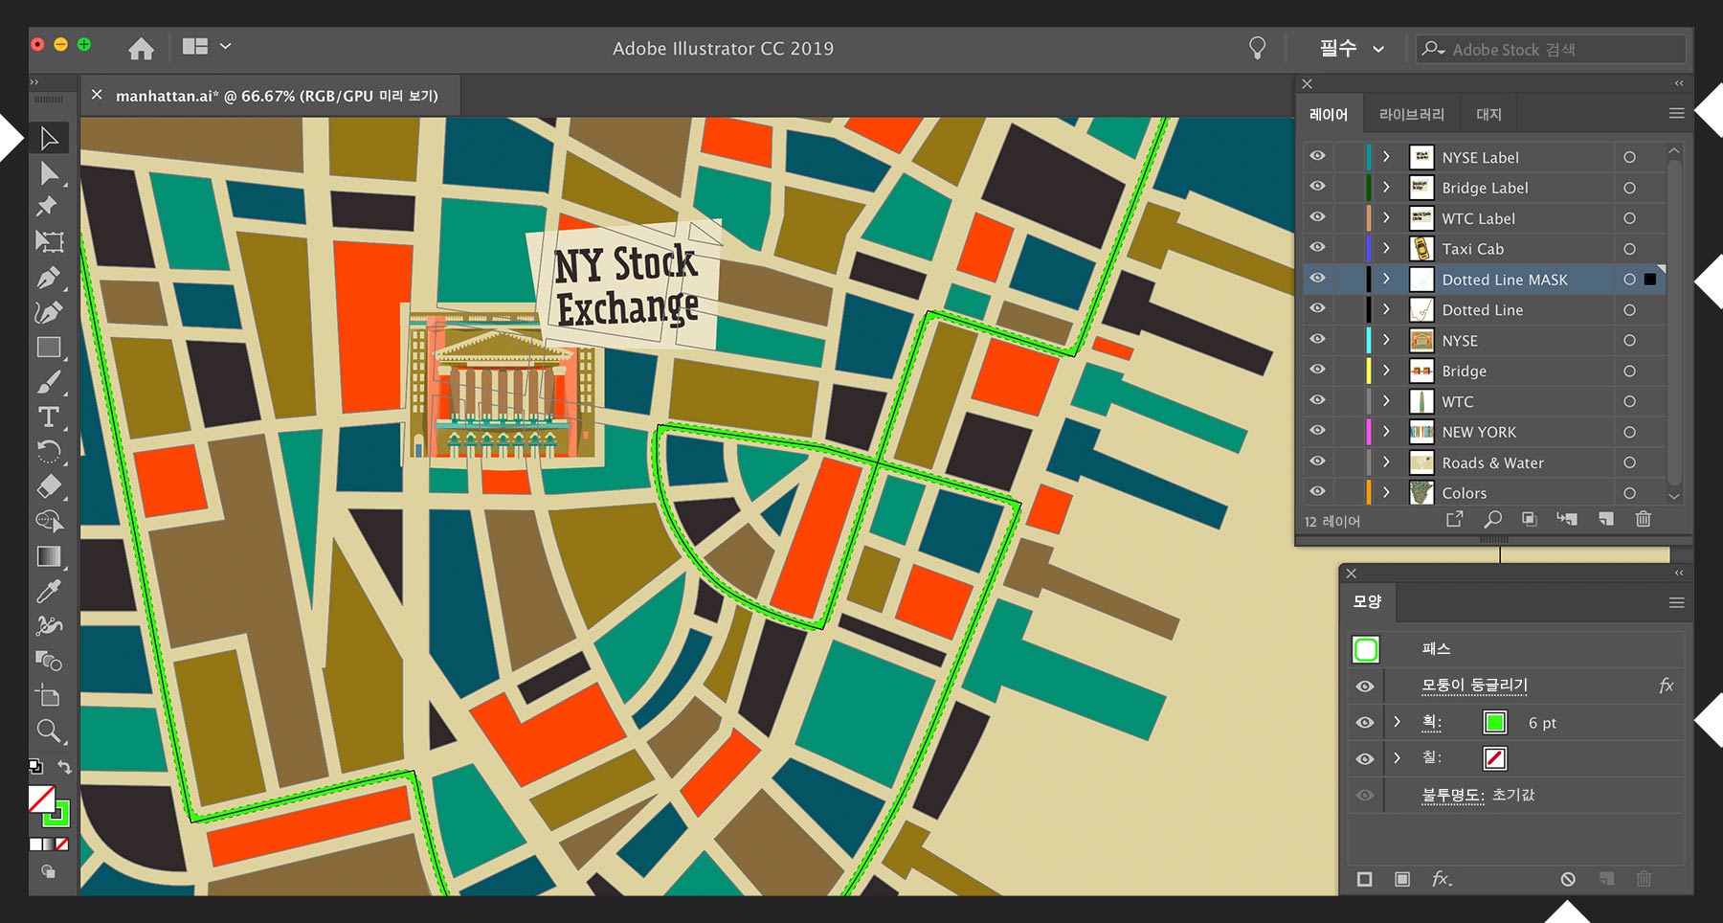
Task: Switch to the 라이브러리 tab
Action: [1411, 115]
